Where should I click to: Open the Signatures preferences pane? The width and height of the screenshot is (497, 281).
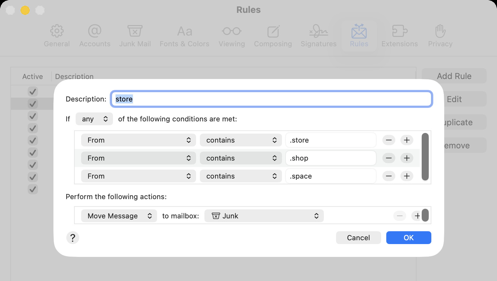[x=318, y=35]
